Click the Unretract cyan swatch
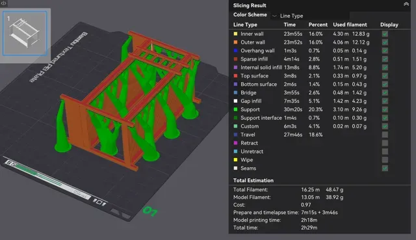The image size is (416, 240). [235, 152]
